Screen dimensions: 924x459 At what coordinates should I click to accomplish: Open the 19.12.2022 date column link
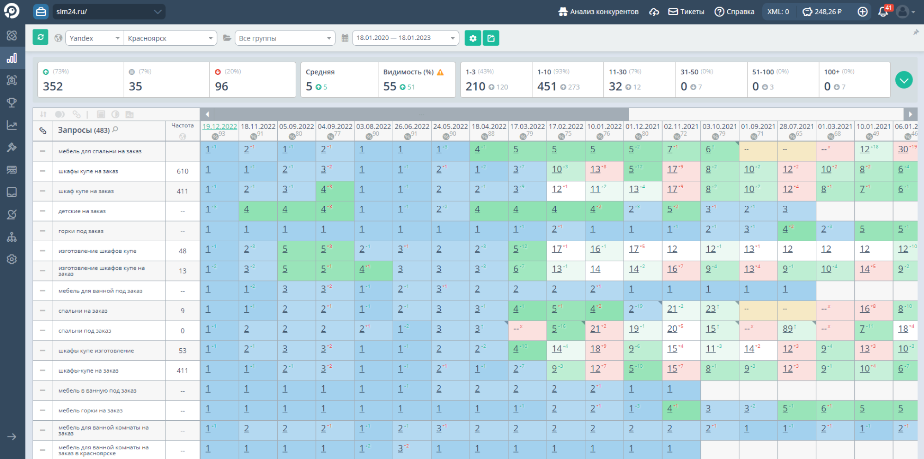coord(219,126)
